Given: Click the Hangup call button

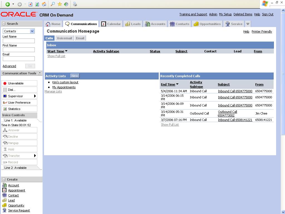Looking at the screenshot, I should click(x=19, y=143).
